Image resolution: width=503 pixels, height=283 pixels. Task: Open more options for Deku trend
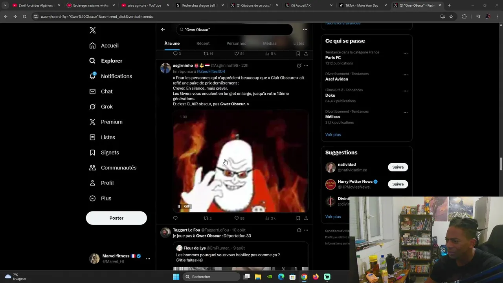pos(406,91)
